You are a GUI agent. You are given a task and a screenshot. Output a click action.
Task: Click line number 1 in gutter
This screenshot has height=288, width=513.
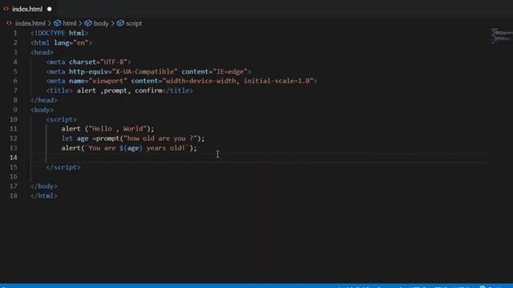pyautogui.click(x=15, y=33)
